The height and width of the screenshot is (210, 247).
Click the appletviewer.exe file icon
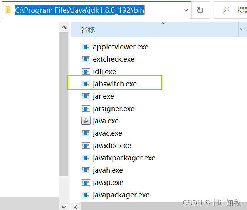[x=86, y=47]
